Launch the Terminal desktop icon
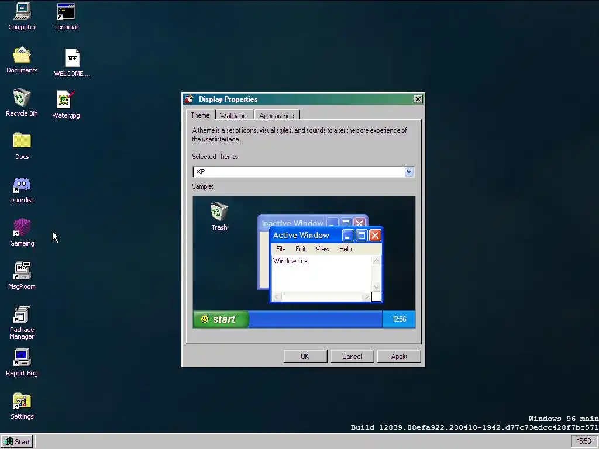This screenshot has height=449, width=599. [x=66, y=16]
